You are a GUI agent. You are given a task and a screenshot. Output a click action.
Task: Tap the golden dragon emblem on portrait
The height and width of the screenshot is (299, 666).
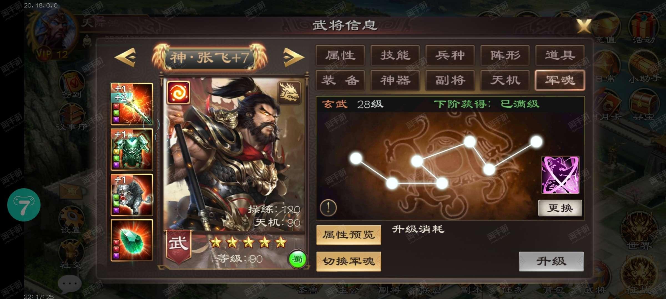pos(289,93)
